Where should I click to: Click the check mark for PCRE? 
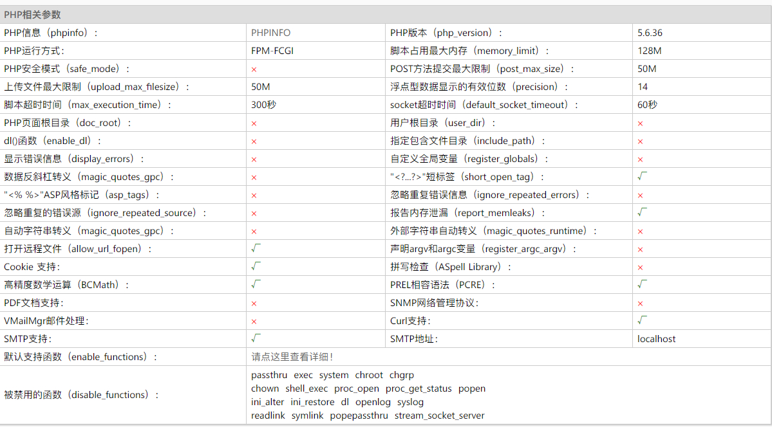(642, 284)
